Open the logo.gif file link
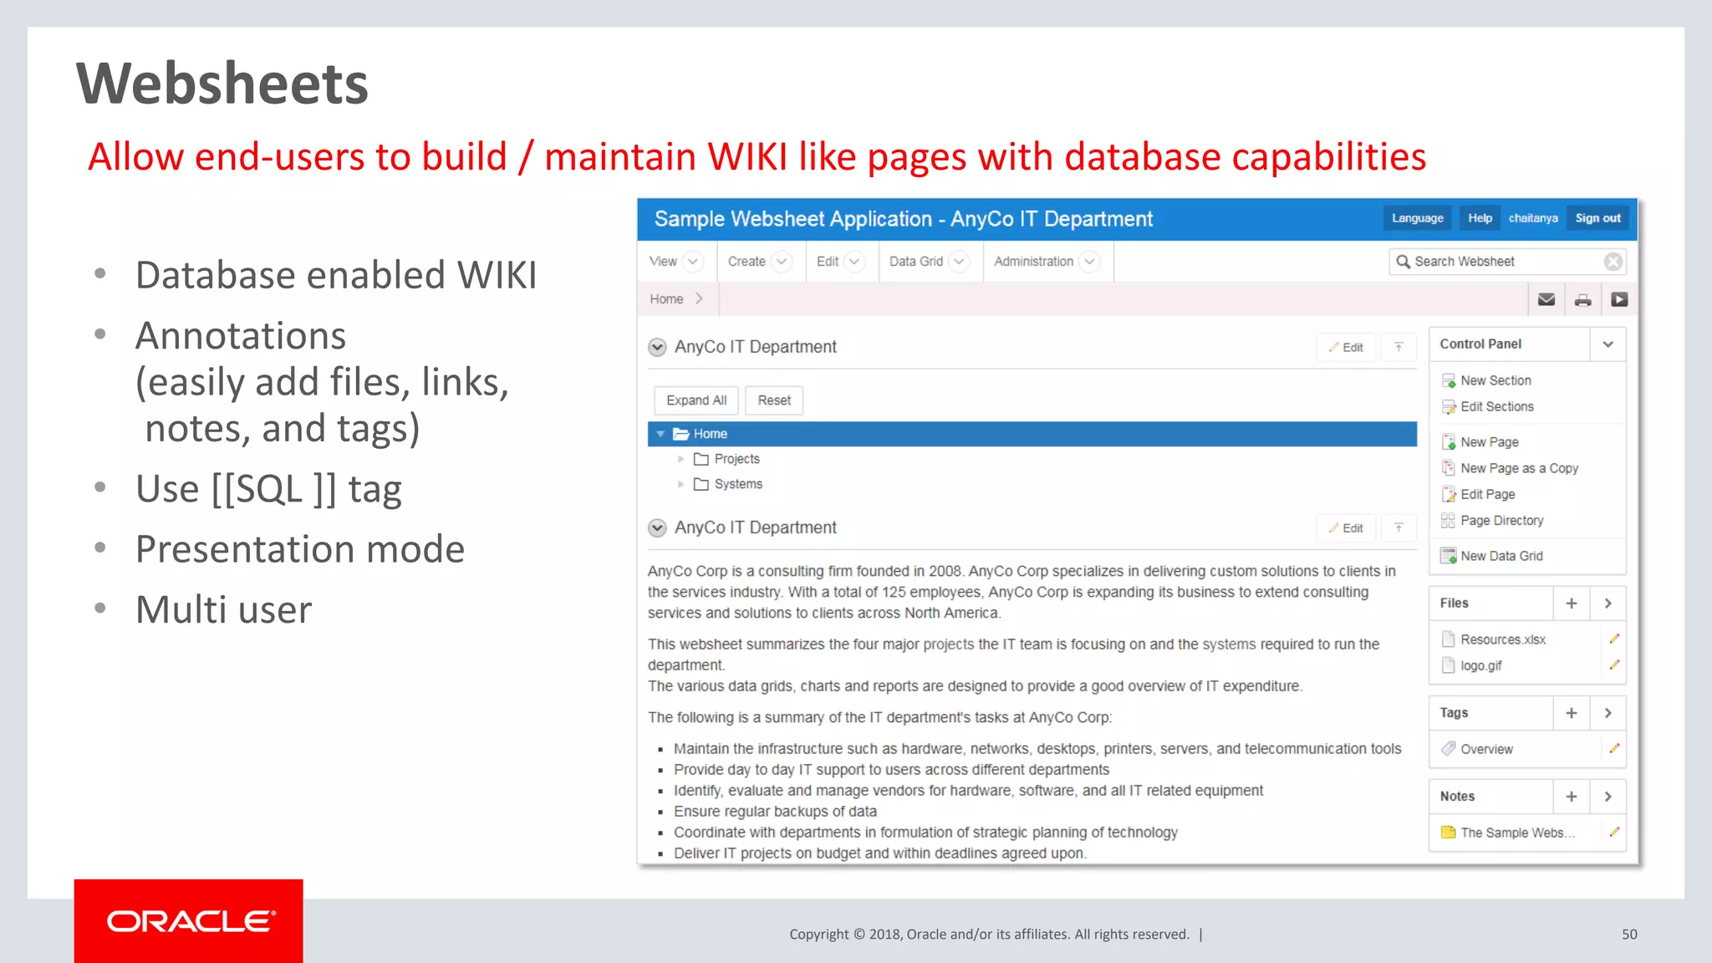Viewport: 1712px width, 963px height. point(1480,665)
